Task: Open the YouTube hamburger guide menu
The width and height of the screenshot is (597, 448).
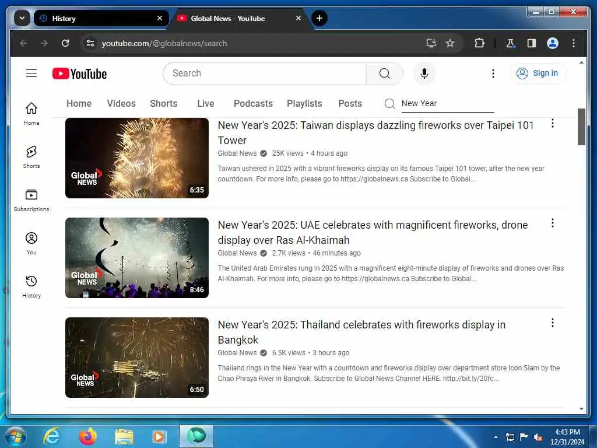Action: (31, 73)
